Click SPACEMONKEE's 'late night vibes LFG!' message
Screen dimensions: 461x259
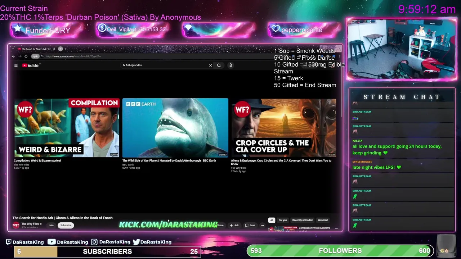[377, 167]
